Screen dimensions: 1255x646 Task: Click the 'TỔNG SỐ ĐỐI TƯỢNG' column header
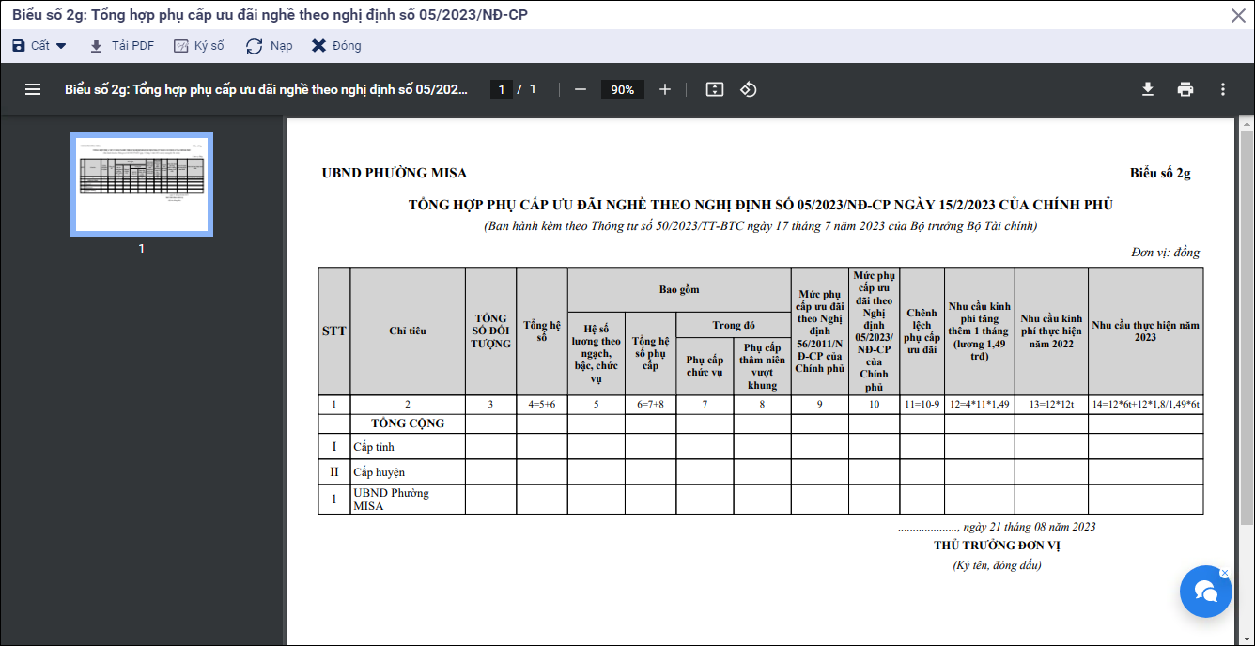(x=490, y=331)
